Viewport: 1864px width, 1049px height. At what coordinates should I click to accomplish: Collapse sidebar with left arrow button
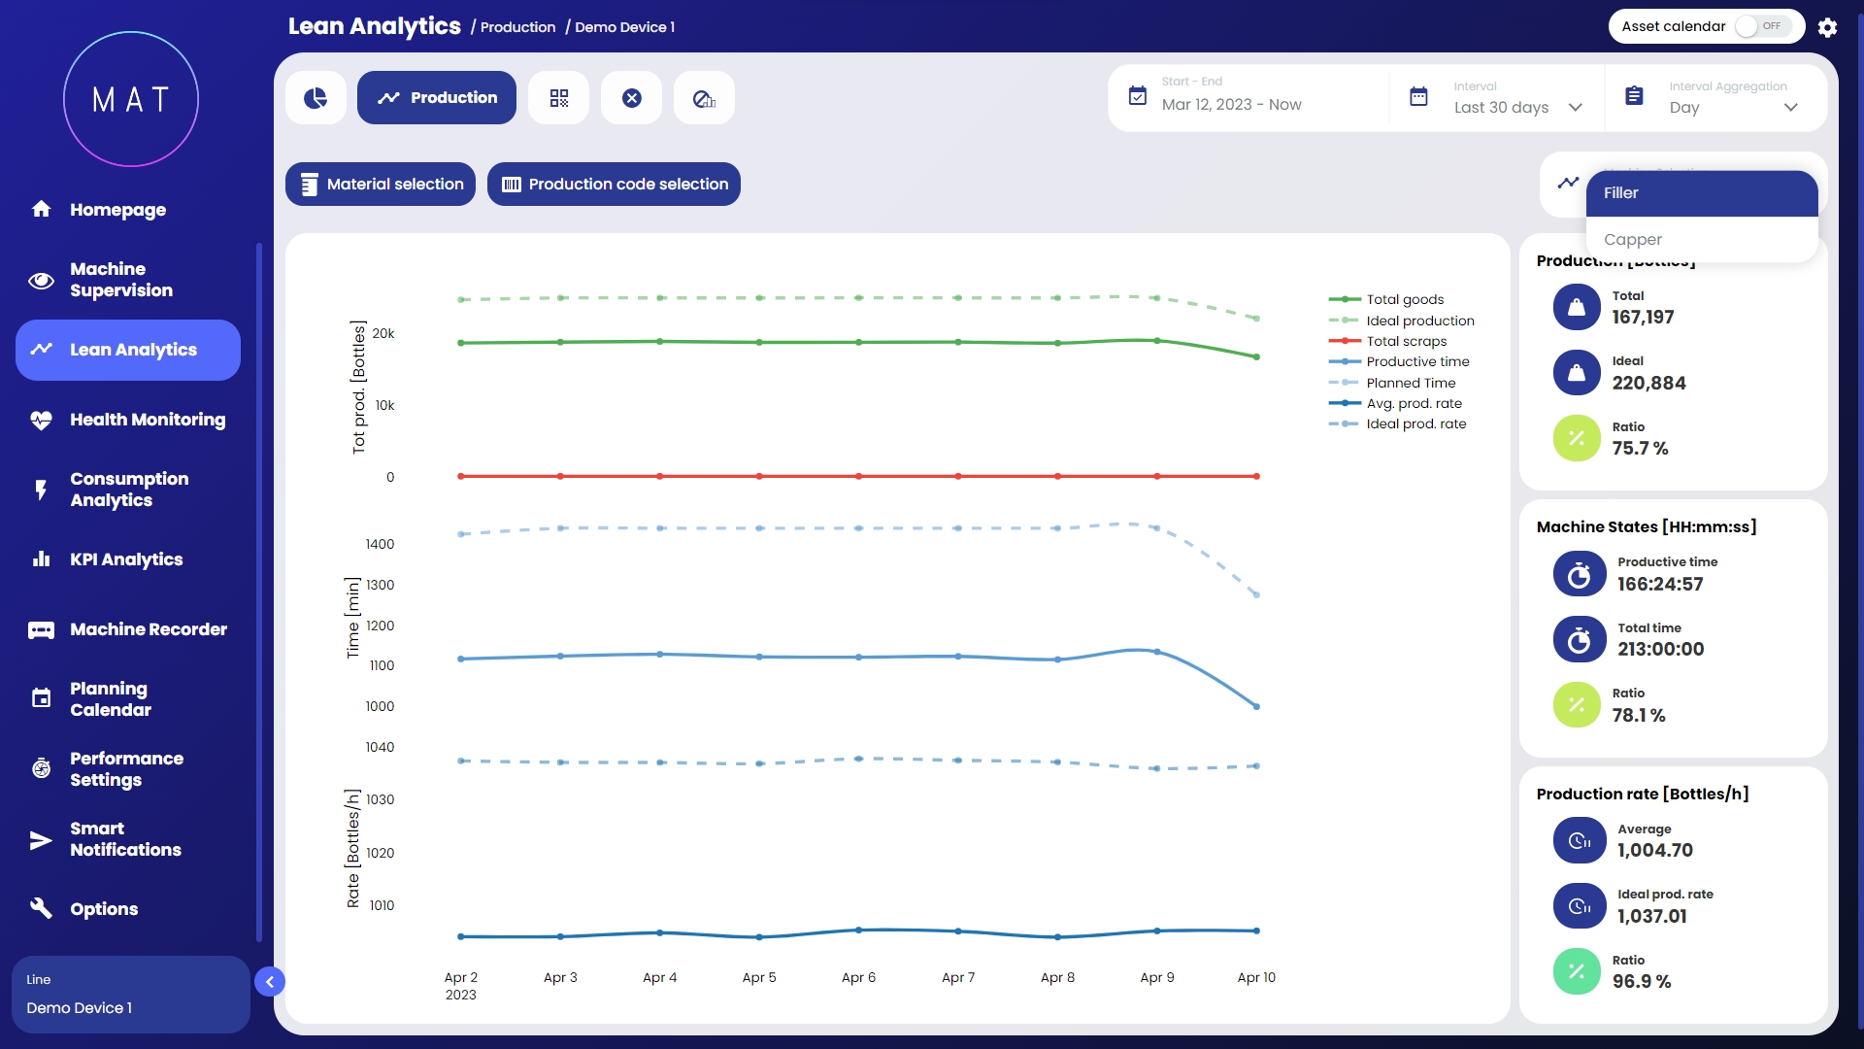pos(270,982)
